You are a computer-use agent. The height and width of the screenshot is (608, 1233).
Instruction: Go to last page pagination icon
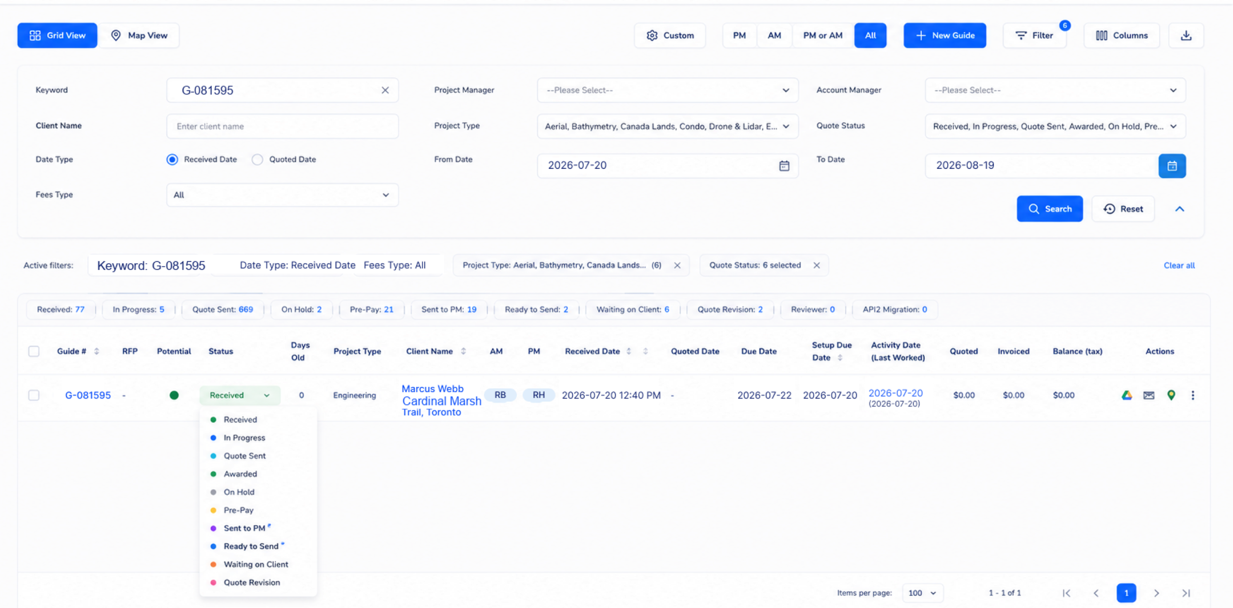[1186, 592]
